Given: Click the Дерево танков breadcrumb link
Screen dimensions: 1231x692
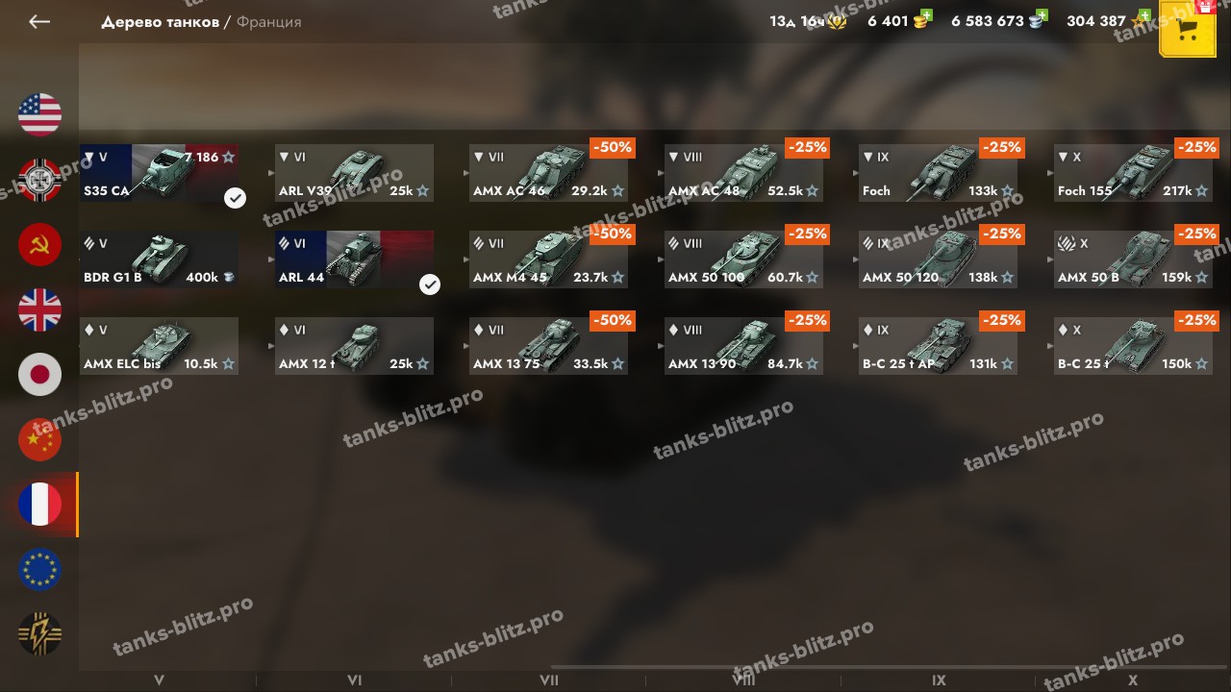Looking at the screenshot, I should coord(160,21).
